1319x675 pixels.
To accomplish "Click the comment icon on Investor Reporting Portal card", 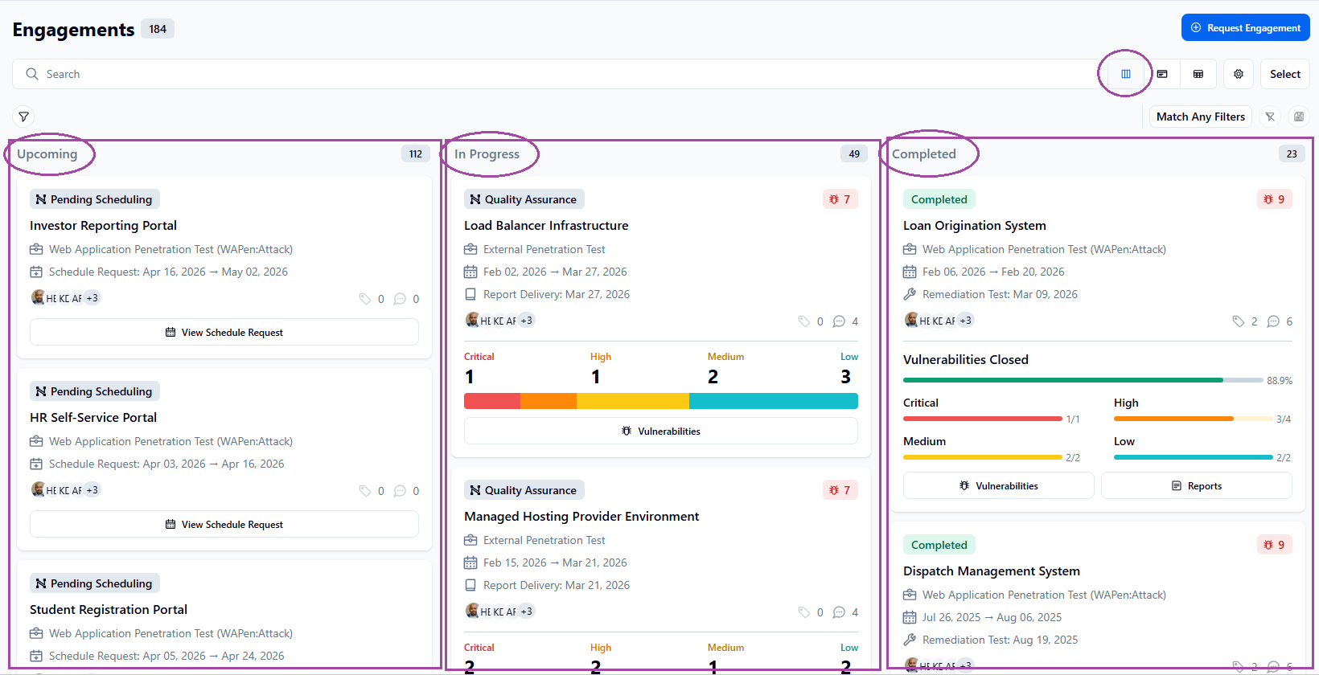I will 400,299.
